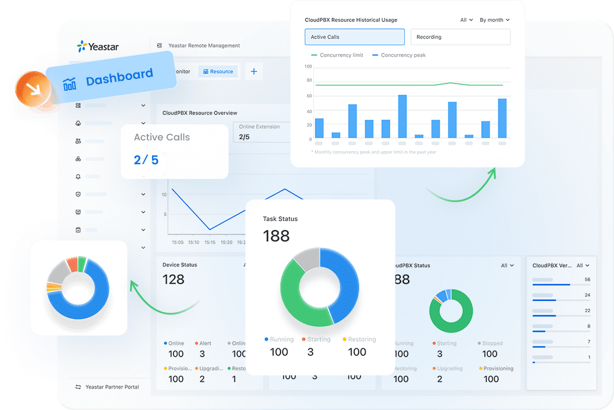Click the Yeastar logo
This screenshot has width=614, height=410.
(x=98, y=47)
